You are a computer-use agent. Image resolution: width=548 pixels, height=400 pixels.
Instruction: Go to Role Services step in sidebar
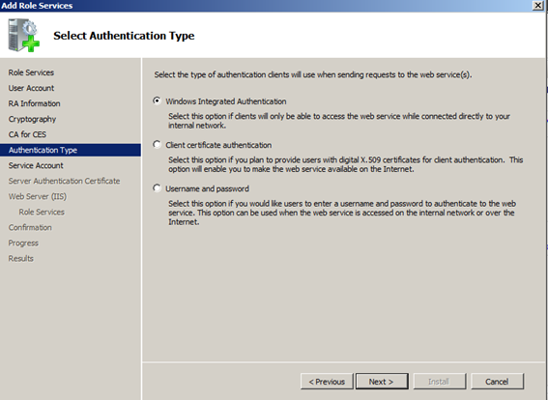point(31,72)
